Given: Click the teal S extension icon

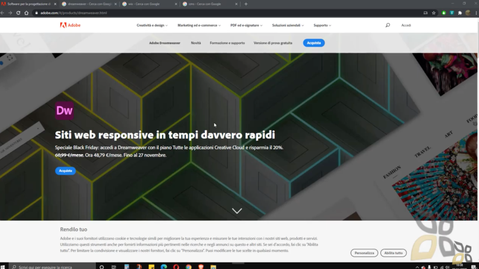Looking at the screenshot, I should point(452,13).
